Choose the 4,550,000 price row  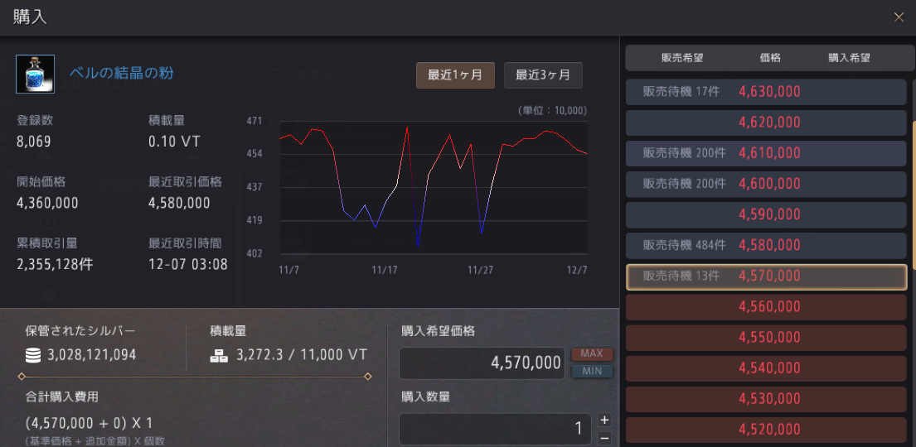765,338
